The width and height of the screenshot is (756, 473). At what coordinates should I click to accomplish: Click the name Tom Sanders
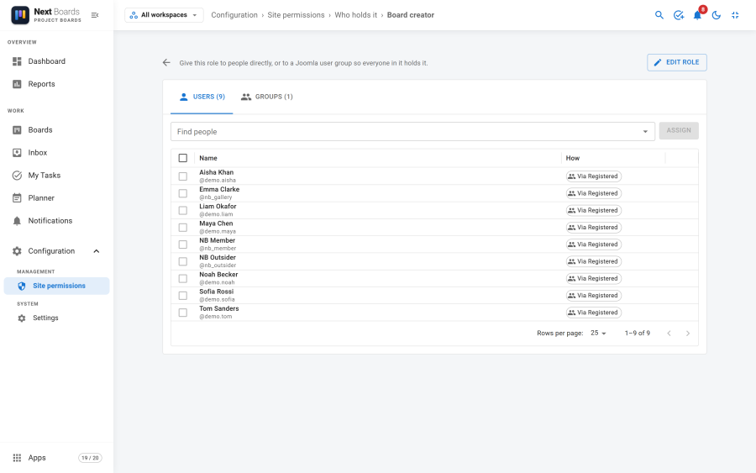pyautogui.click(x=219, y=308)
